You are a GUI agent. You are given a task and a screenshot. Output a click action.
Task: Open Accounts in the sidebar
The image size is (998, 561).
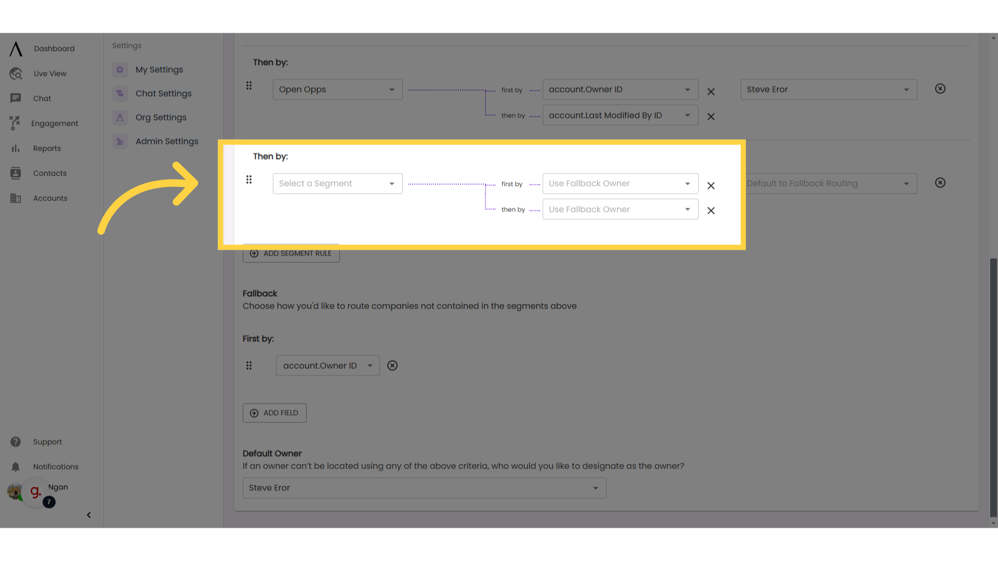(50, 198)
